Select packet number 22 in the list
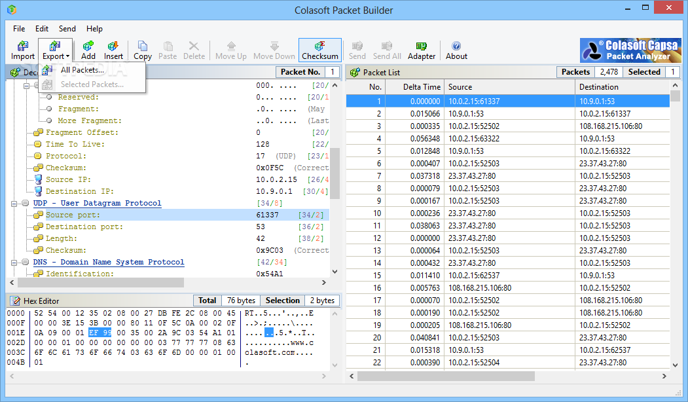 pyautogui.click(x=508, y=363)
